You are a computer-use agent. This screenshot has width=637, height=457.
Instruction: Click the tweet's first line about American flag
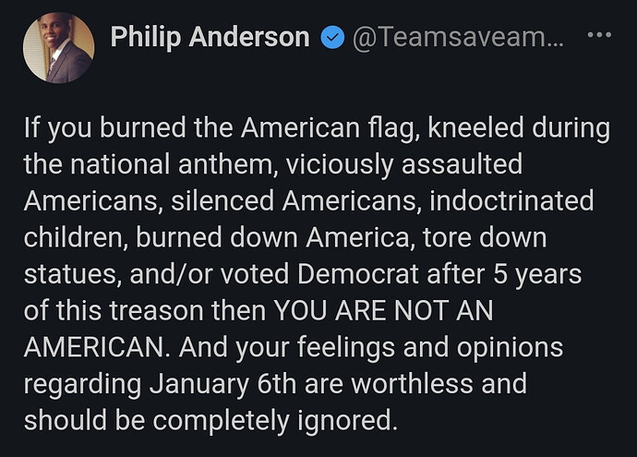317,128
